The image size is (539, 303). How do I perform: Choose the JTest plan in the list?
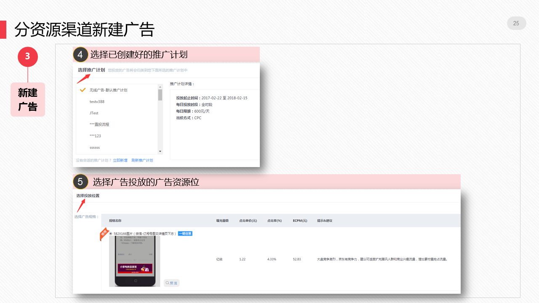click(x=94, y=113)
